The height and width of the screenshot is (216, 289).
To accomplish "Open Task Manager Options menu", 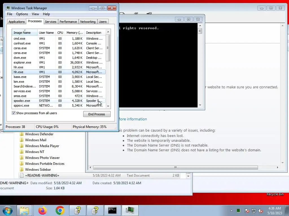I will pyautogui.click(x=22, y=14).
